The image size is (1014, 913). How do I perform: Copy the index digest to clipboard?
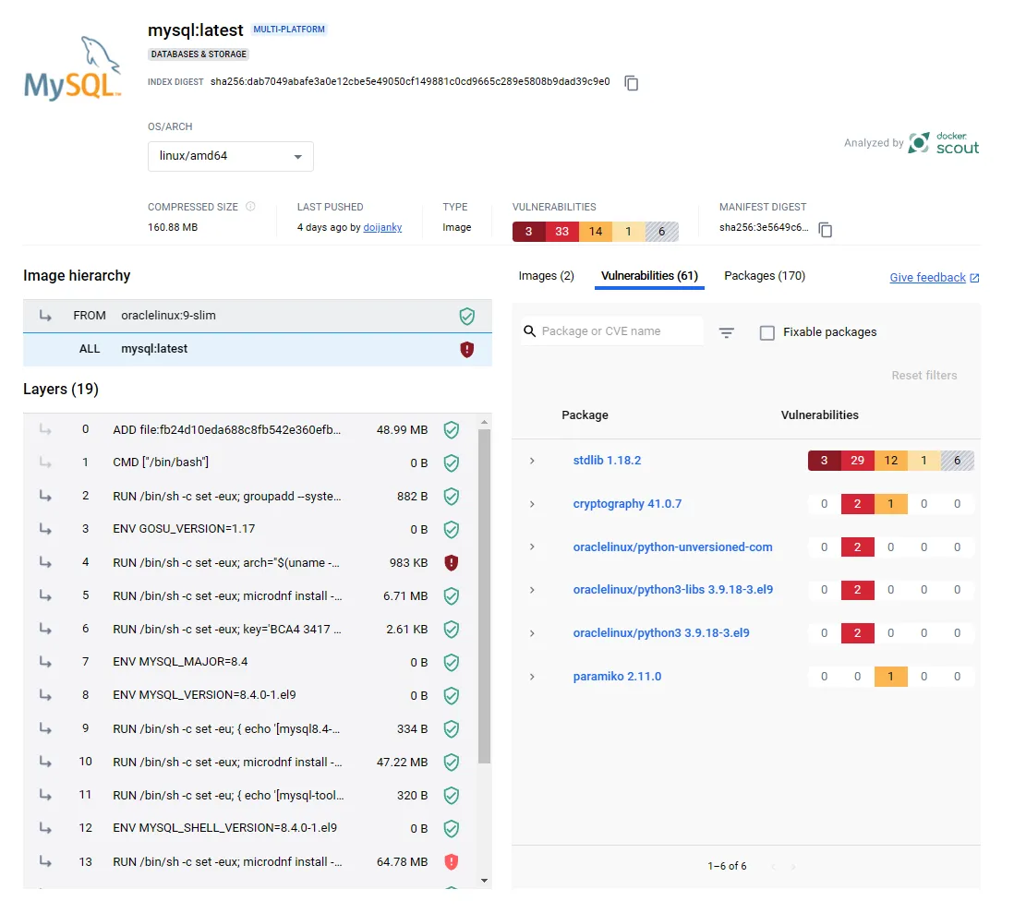pos(631,83)
